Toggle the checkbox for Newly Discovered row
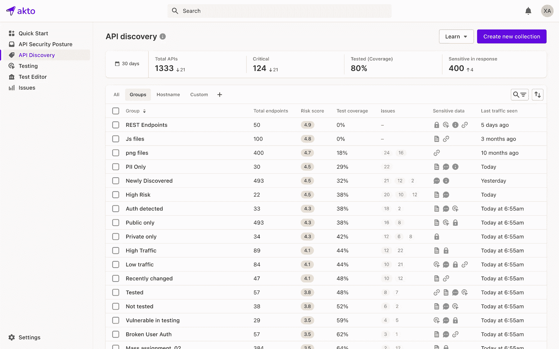559x349 pixels. 115,180
